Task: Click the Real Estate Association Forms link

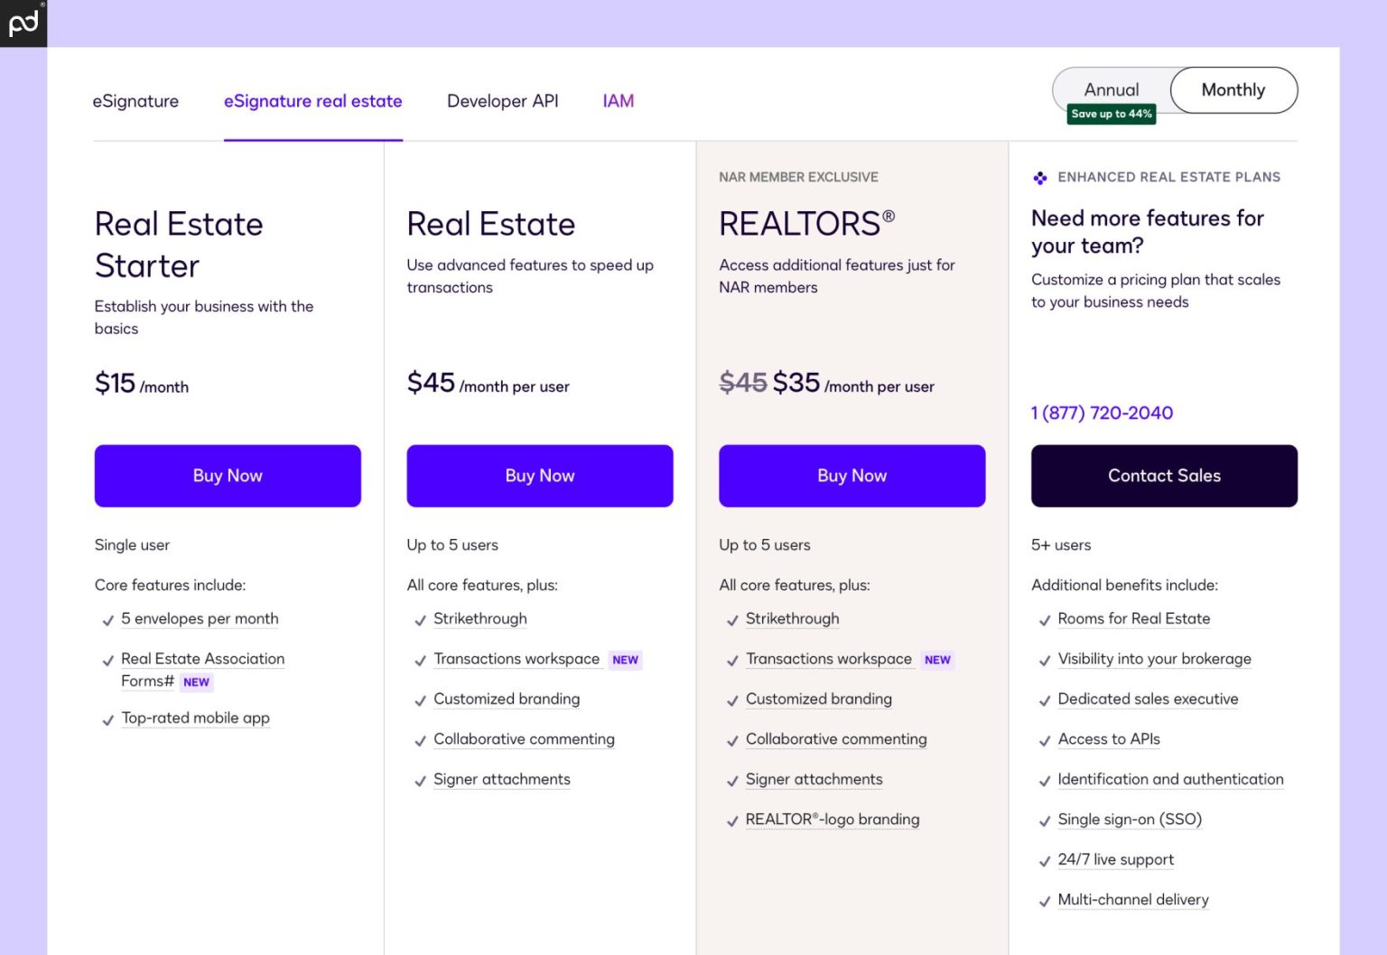Action: pyautogui.click(x=202, y=659)
